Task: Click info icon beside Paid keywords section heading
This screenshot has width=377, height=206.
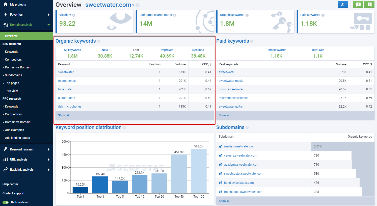Action: click(x=252, y=41)
